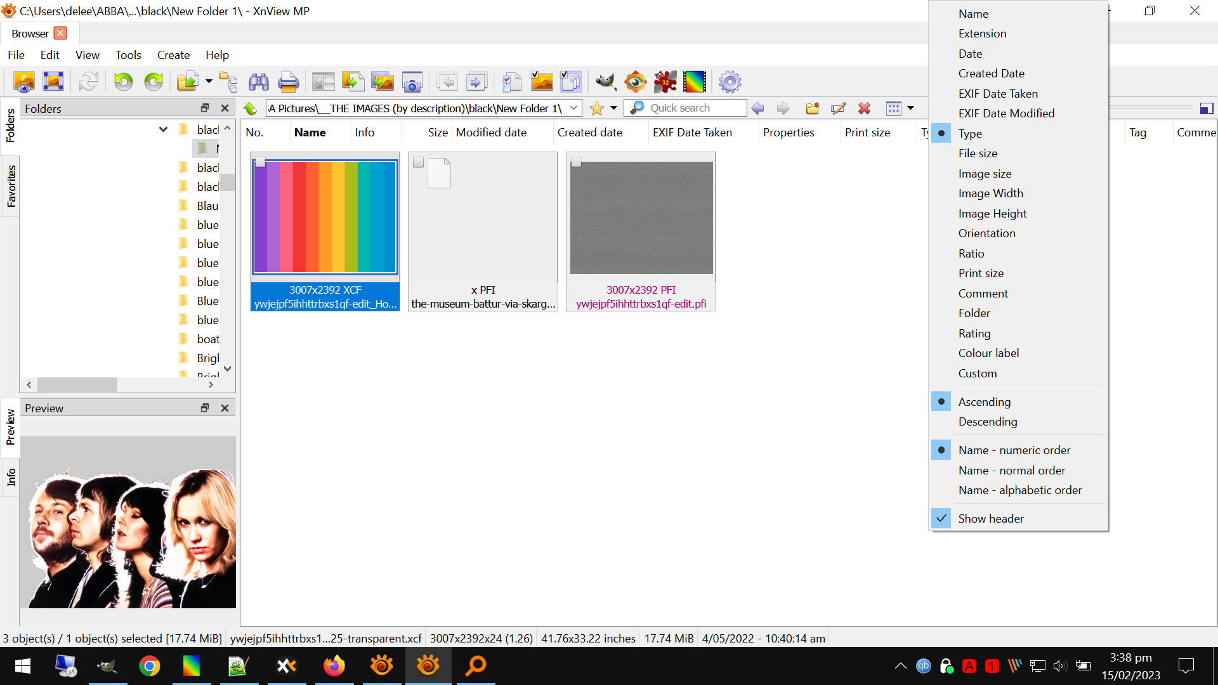
Task: Expand the favorites star dropdown arrow
Action: [x=613, y=108]
